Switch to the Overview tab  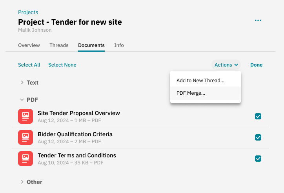(x=29, y=45)
